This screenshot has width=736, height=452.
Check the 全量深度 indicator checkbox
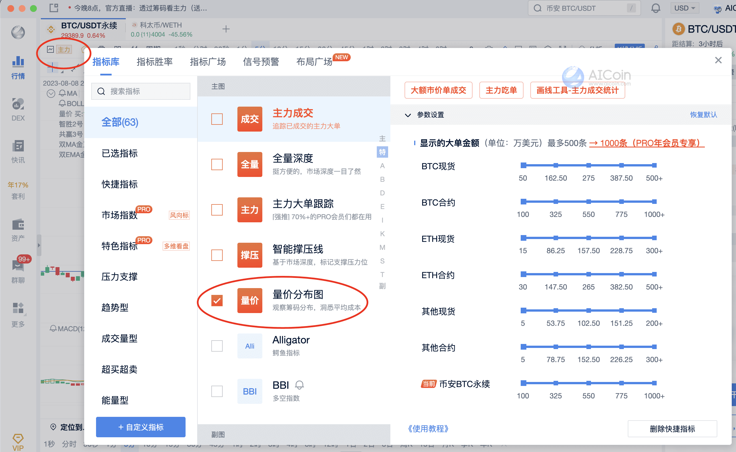[217, 164]
